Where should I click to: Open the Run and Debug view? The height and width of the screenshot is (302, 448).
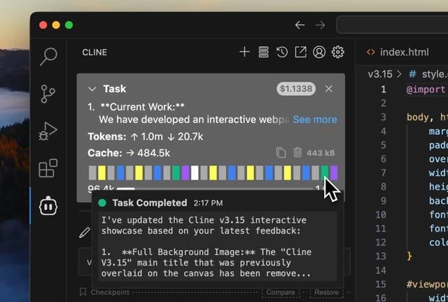tap(48, 131)
